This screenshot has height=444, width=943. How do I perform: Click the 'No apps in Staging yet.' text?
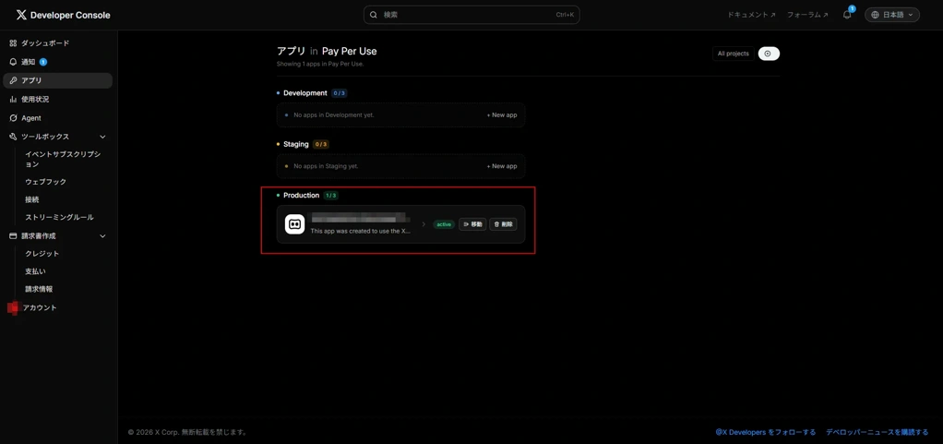tap(326, 166)
